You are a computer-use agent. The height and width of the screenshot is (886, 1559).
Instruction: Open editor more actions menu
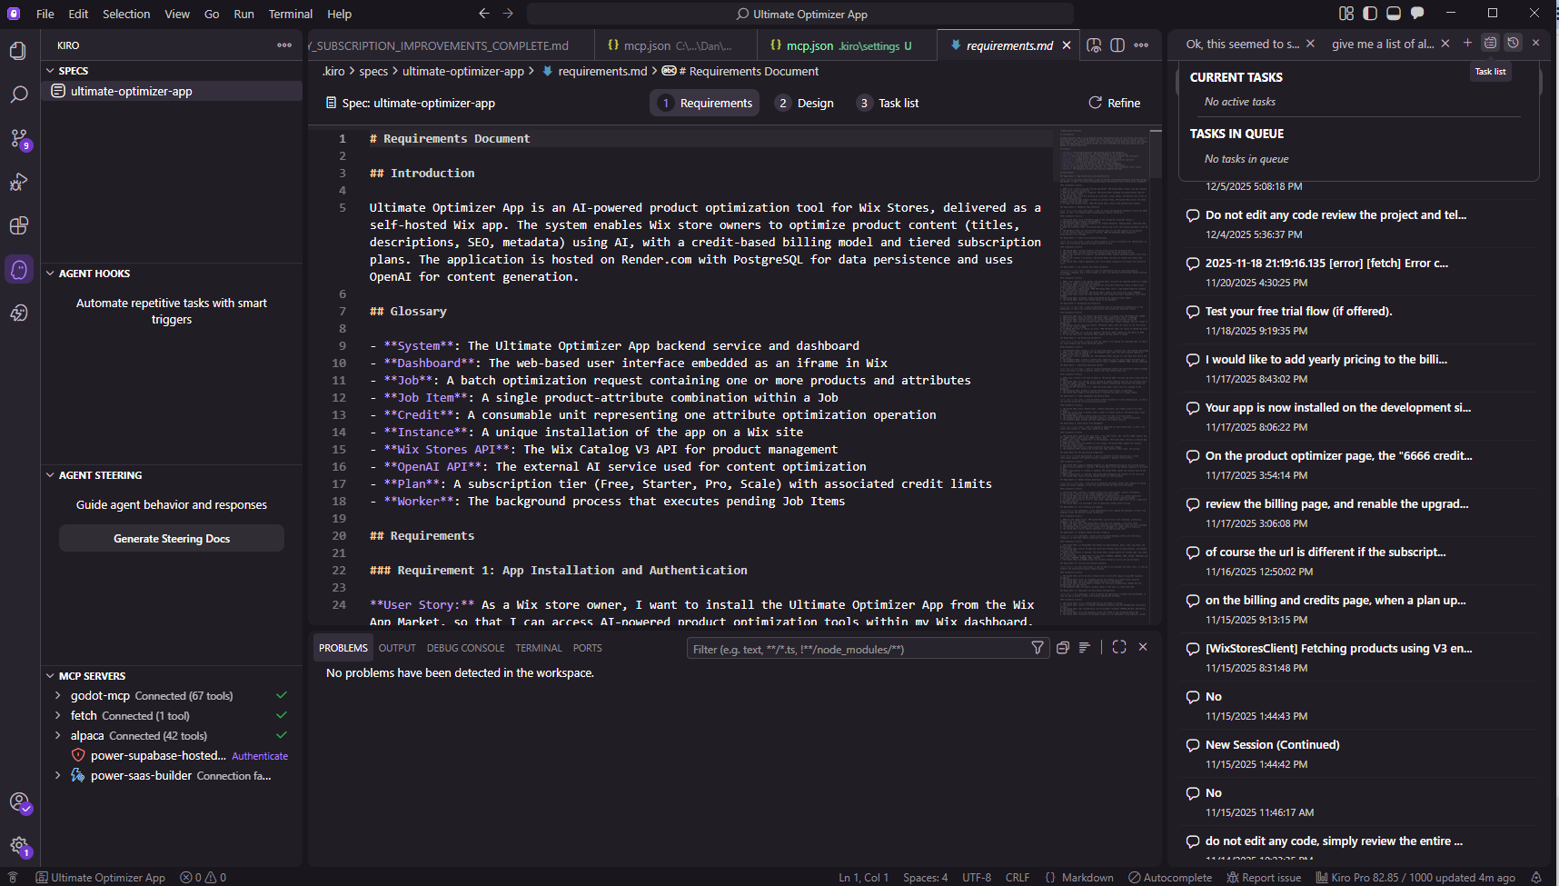1141,45
